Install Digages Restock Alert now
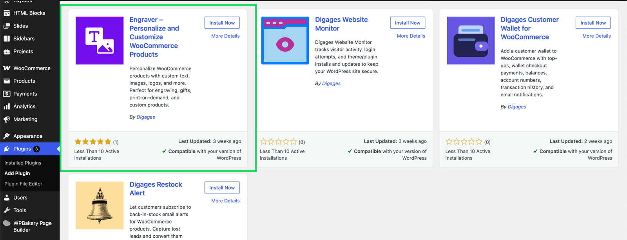Screen dimensions: 627x240 click(222, 188)
